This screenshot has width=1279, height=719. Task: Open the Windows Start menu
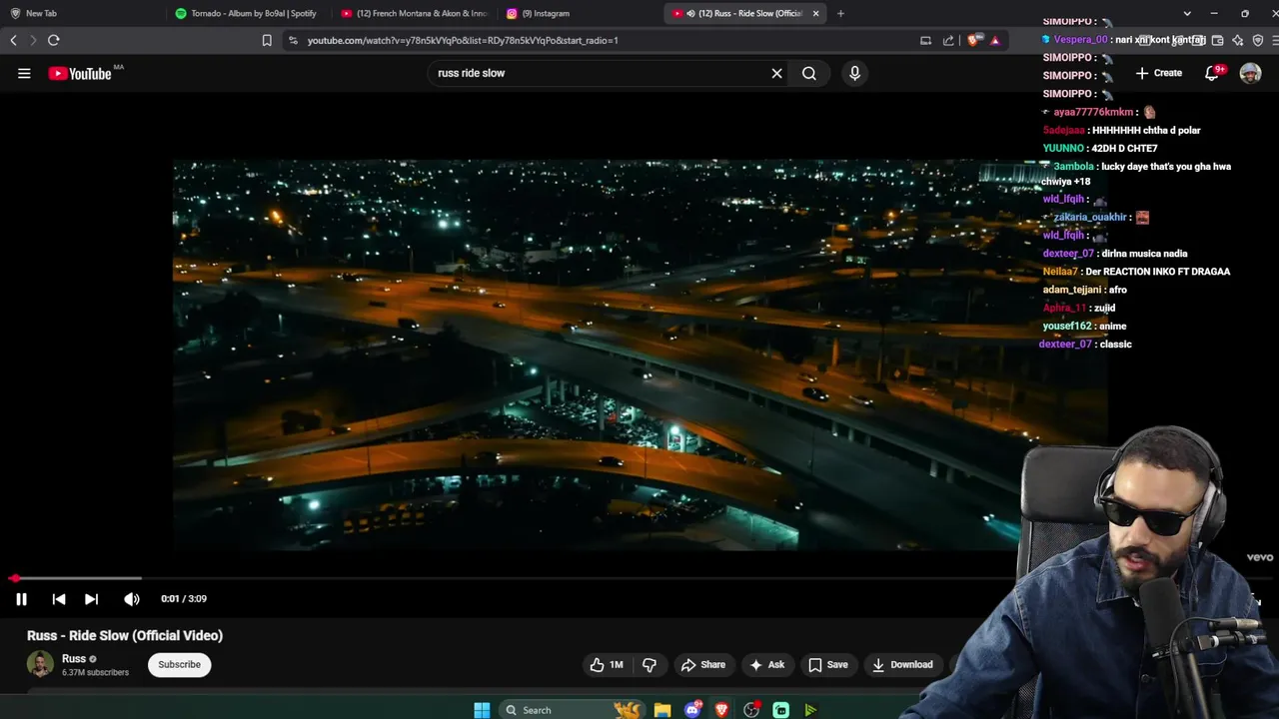(x=482, y=710)
